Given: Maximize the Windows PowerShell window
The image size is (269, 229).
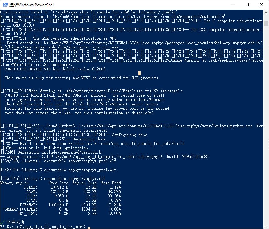Looking at the screenshot, I should (x=247, y=5).
